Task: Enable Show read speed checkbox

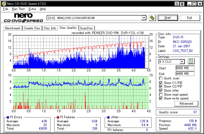Action: 161,95
